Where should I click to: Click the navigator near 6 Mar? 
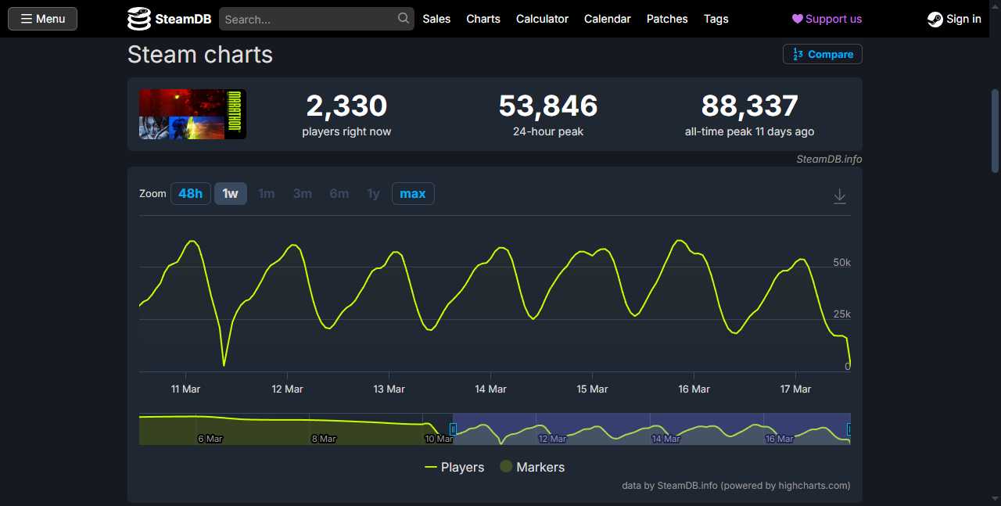[210, 439]
